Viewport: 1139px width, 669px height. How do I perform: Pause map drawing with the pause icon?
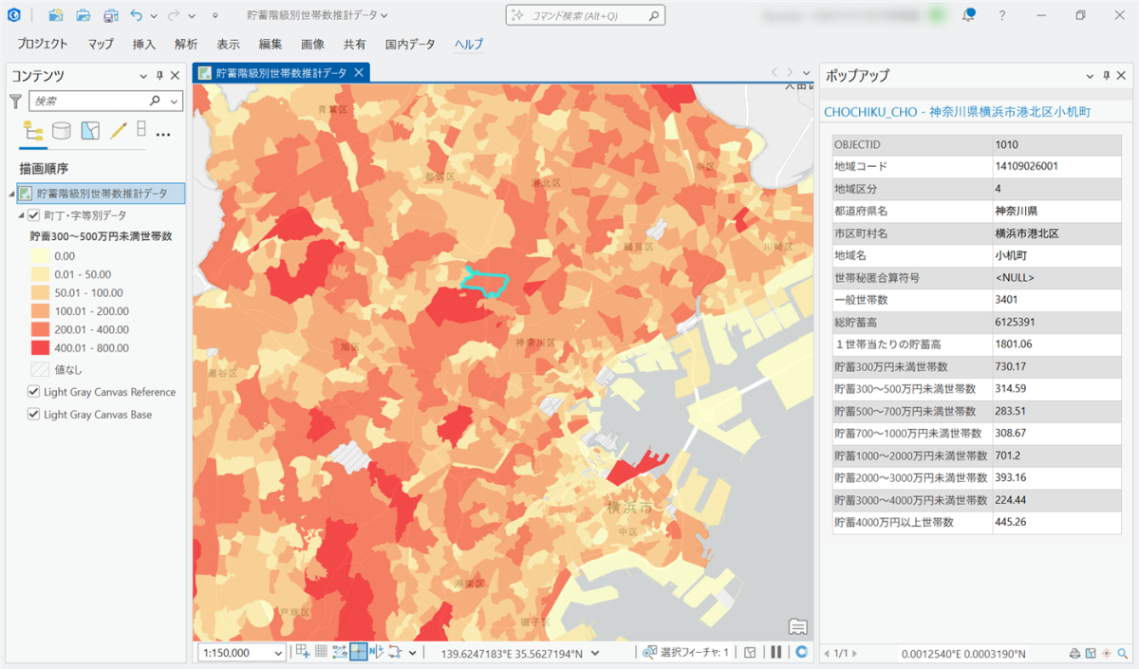click(775, 652)
